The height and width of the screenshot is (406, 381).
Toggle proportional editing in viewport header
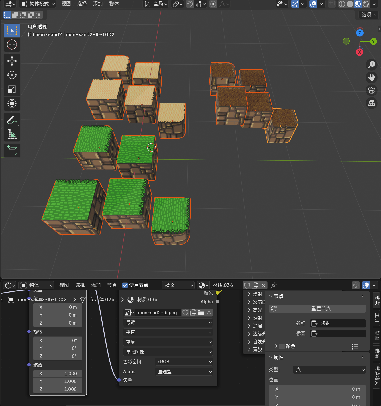coord(213,4)
